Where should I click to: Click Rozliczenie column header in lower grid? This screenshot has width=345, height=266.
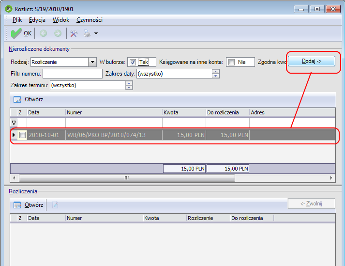pyautogui.click(x=208, y=218)
